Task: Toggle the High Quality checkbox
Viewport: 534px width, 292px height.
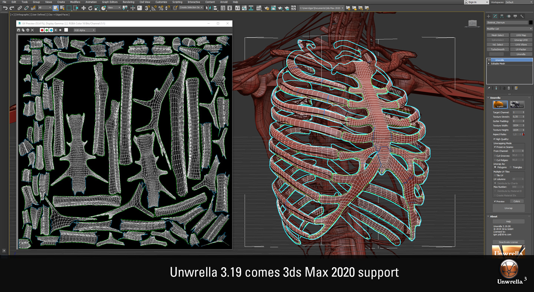Action: [494, 139]
